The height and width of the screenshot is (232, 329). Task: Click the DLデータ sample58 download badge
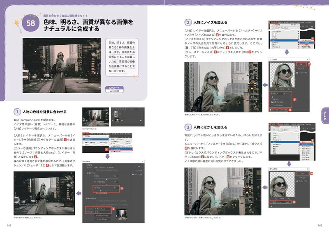[114, 89]
